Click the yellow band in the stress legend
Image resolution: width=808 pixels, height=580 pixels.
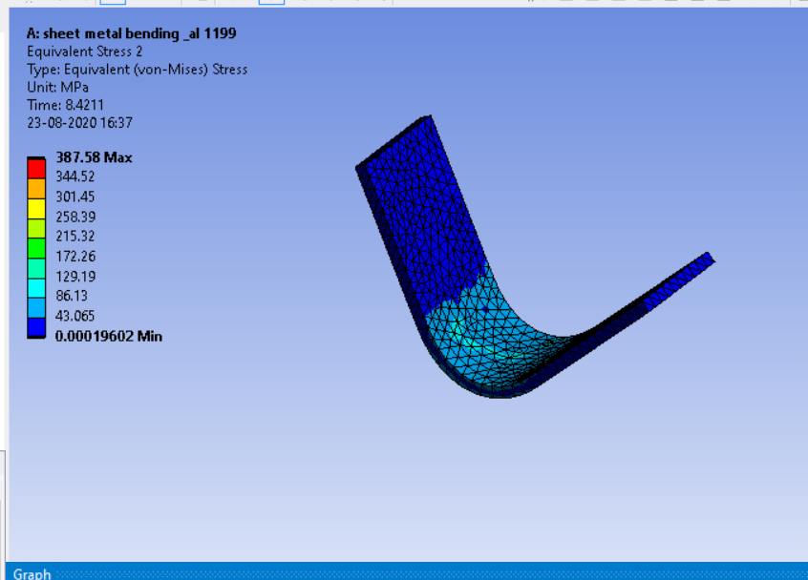click(36, 208)
